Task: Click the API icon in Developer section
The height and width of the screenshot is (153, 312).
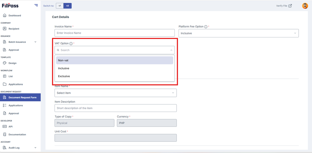Action: click(4, 127)
